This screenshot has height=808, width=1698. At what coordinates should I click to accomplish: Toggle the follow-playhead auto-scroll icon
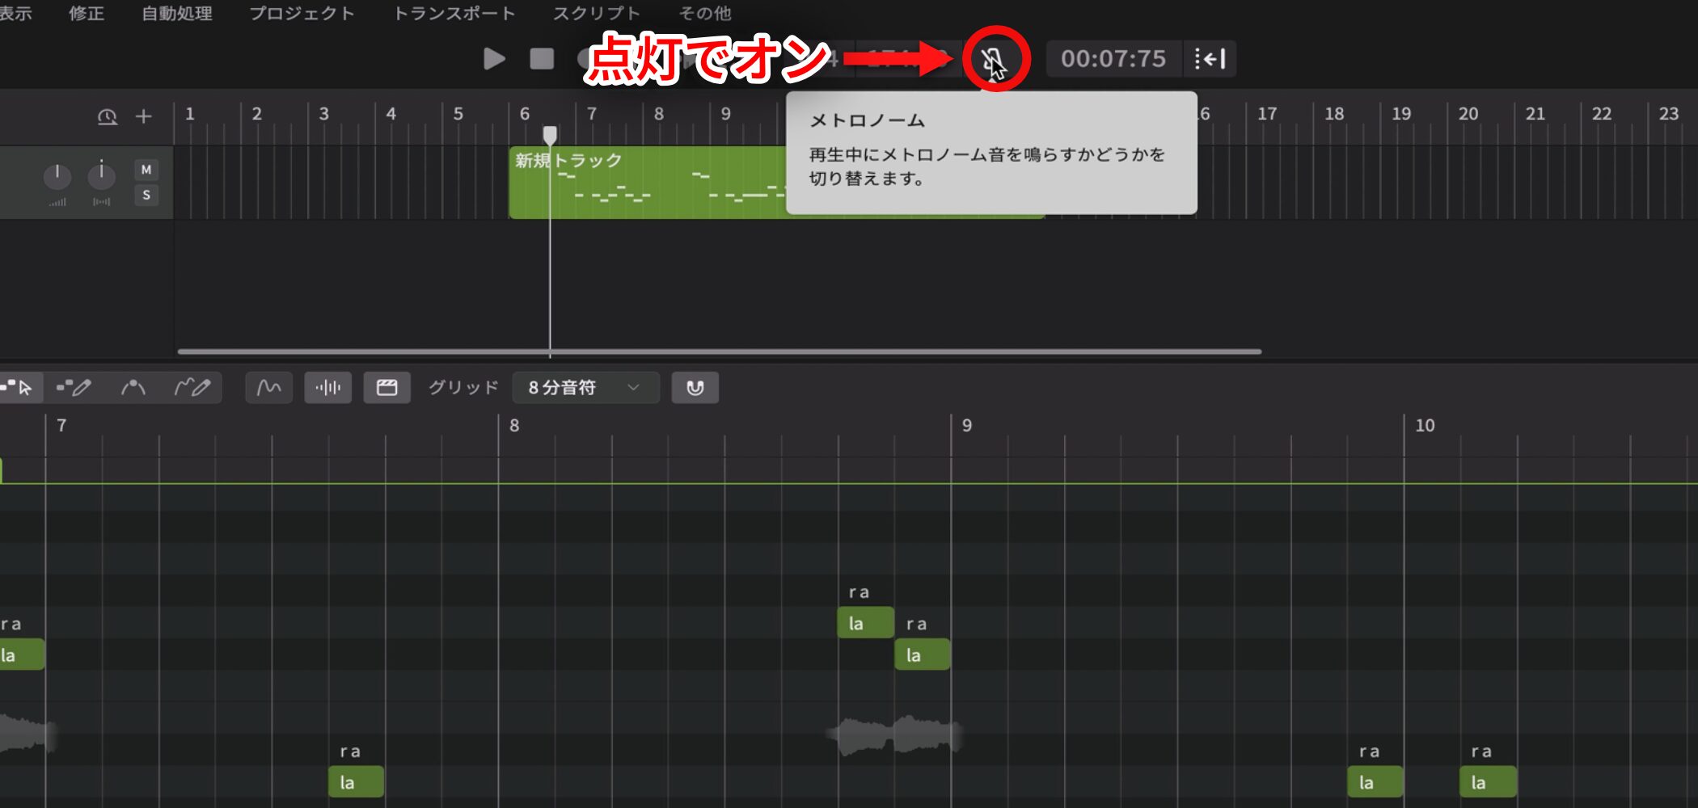pos(1210,59)
